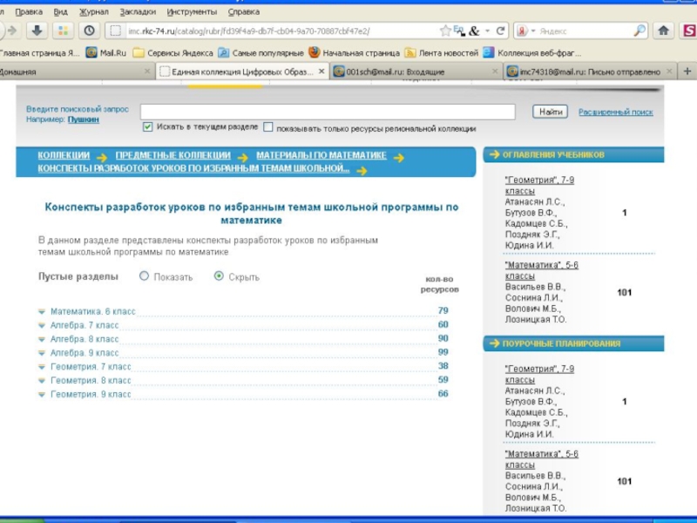Reload the page using refresh icon
Image resolution: width=697 pixels, height=523 pixels.
click(500, 31)
